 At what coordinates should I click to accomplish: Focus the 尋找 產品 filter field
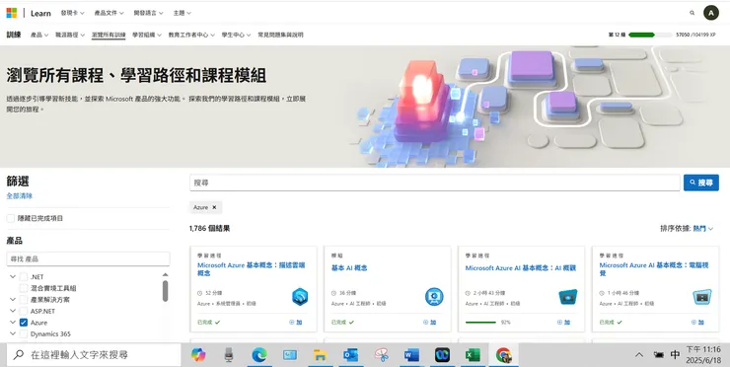point(88,258)
